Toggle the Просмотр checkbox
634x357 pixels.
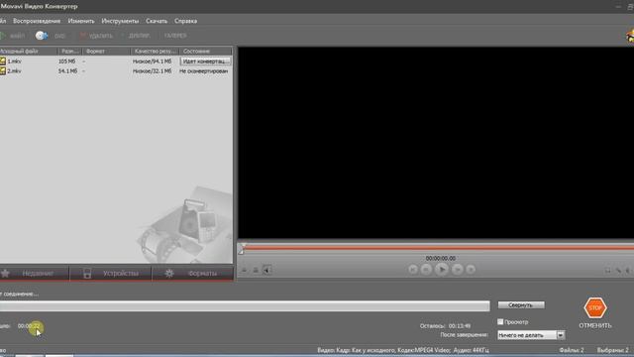click(x=500, y=321)
